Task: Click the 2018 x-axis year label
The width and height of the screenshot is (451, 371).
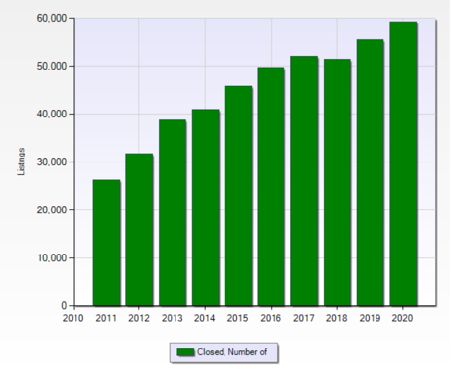Action: [x=336, y=318]
